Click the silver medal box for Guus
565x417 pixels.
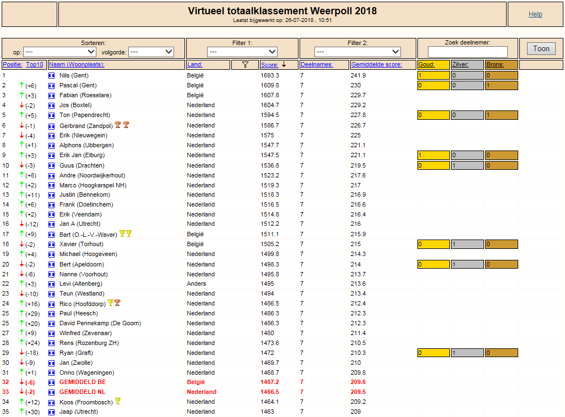468,165
